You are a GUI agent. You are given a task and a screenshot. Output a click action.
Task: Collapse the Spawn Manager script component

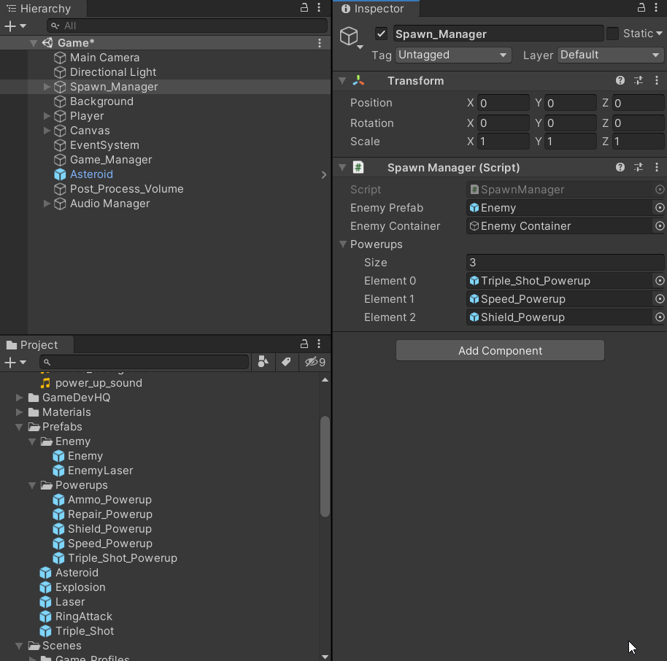pos(342,167)
